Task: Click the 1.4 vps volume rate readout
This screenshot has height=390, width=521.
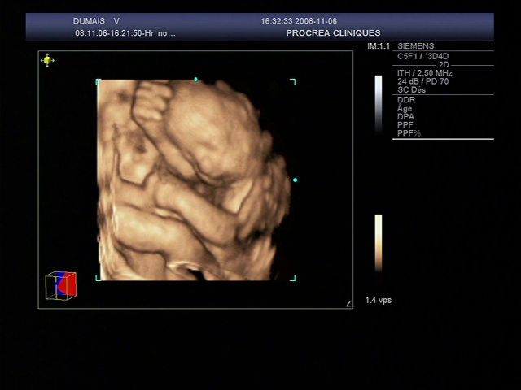Action: (378, 300)
